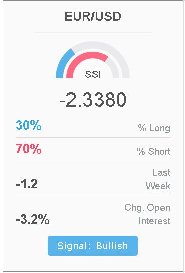Screen dimensions: 185x273
Task: Click the divider line under EUR/USD title
Action: [x=92, y=33]
